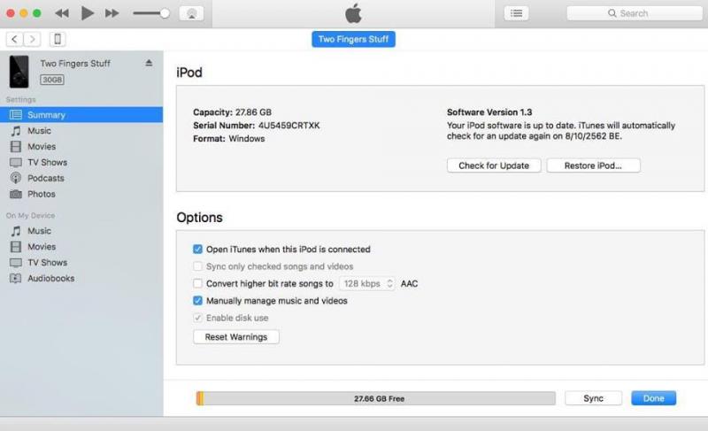Click the Search field
The height and width of the screenshot is (431, 708).
(x=635, y=13)
